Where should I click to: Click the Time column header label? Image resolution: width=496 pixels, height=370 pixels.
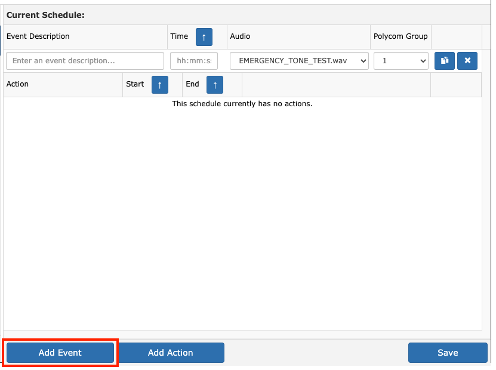point(179,36)
